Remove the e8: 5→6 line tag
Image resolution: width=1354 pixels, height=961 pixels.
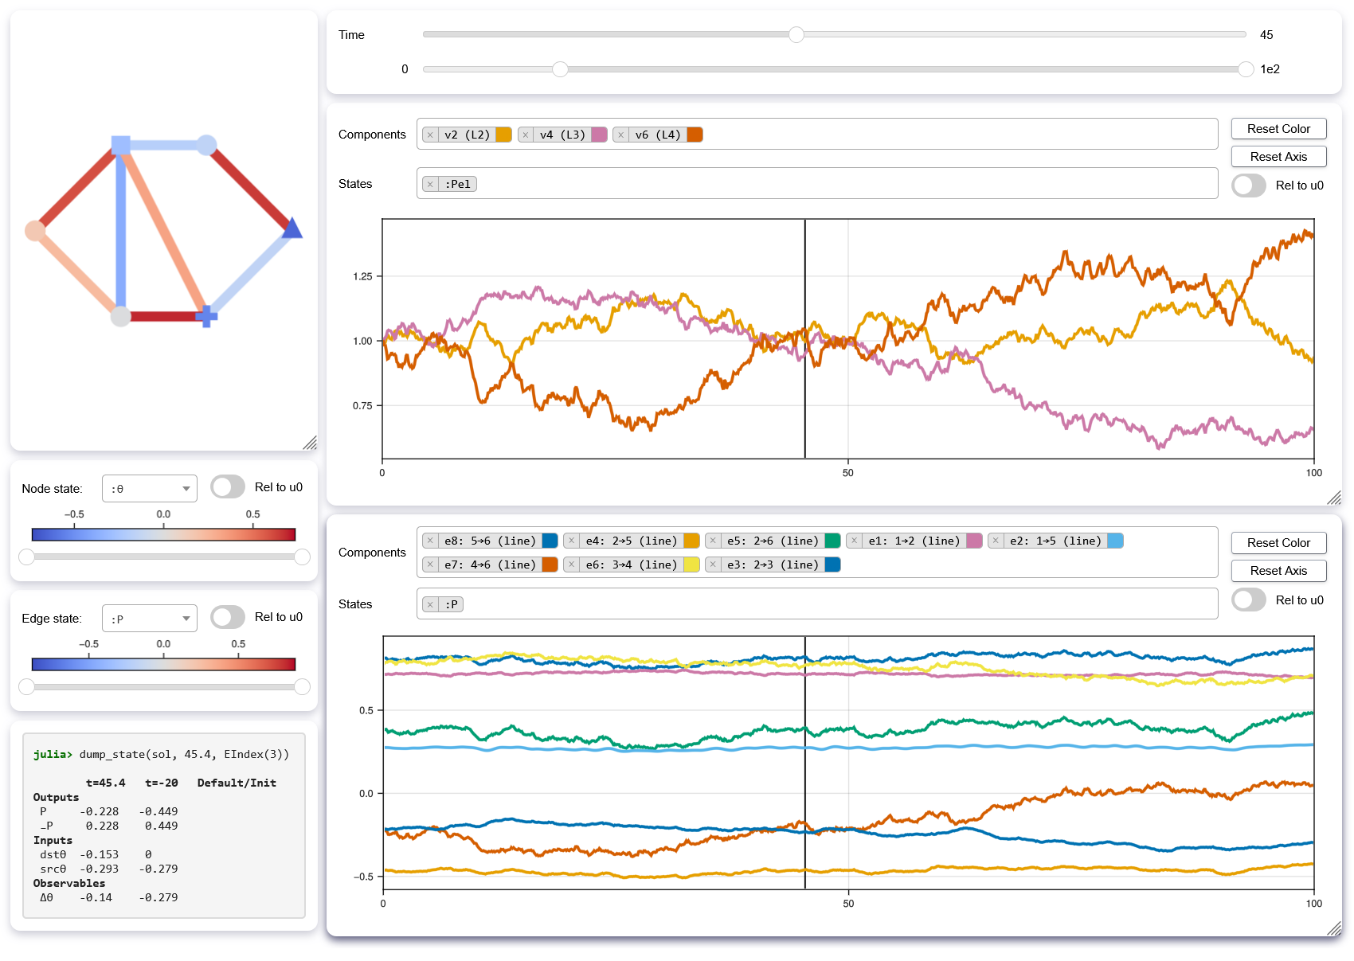(430, 541)
